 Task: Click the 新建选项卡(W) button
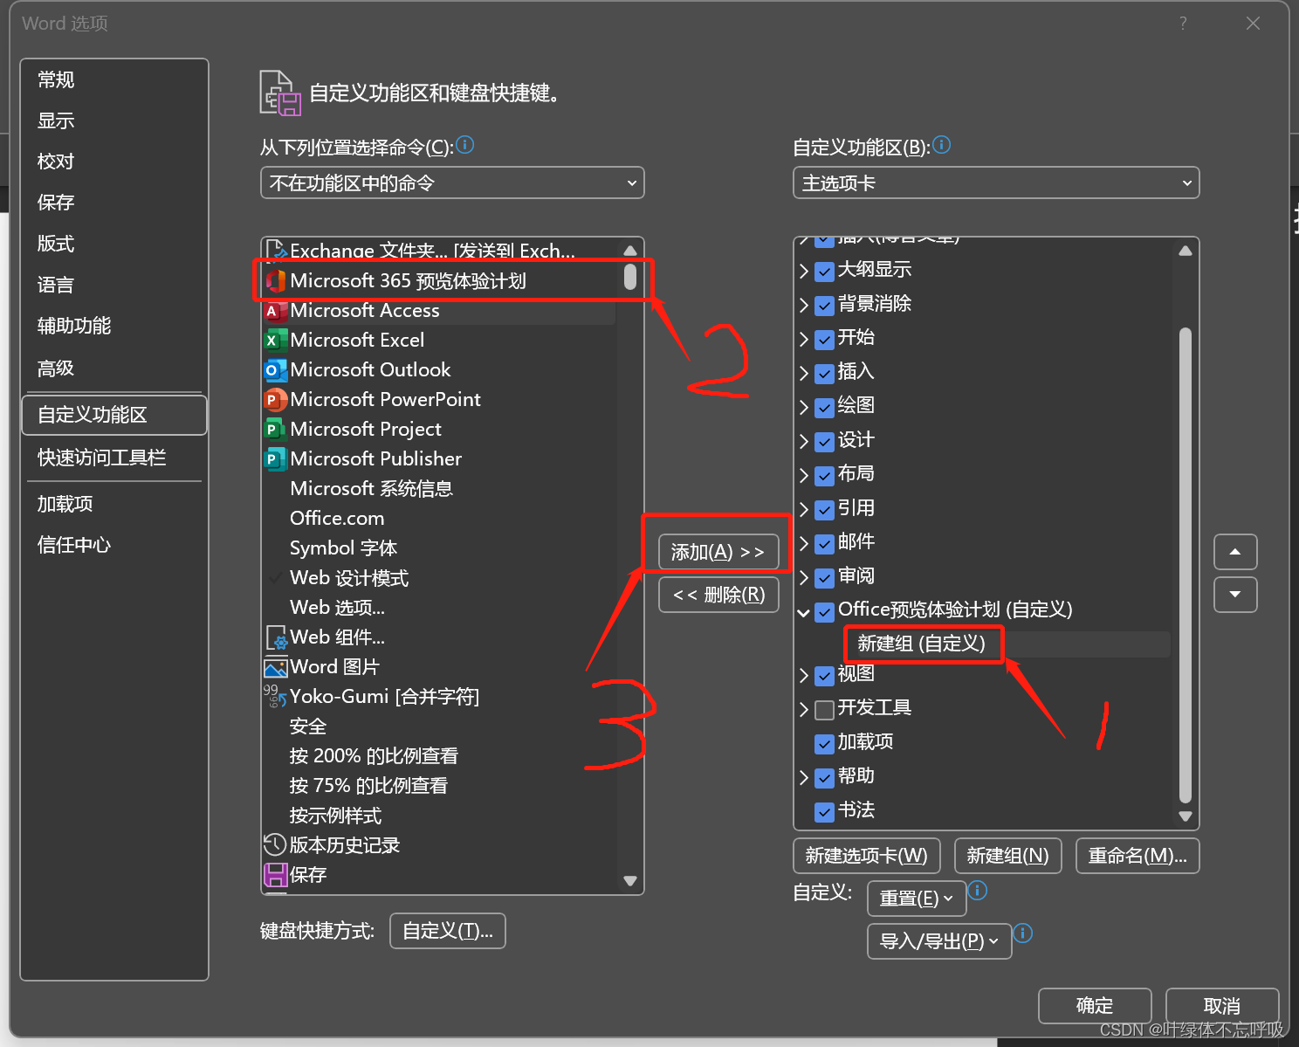867,856
